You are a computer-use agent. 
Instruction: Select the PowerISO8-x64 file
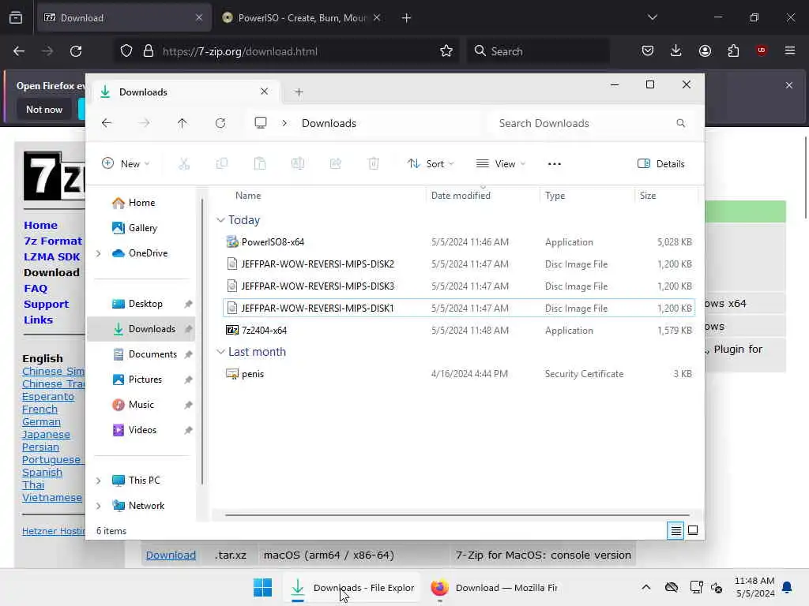pos(459,241)
